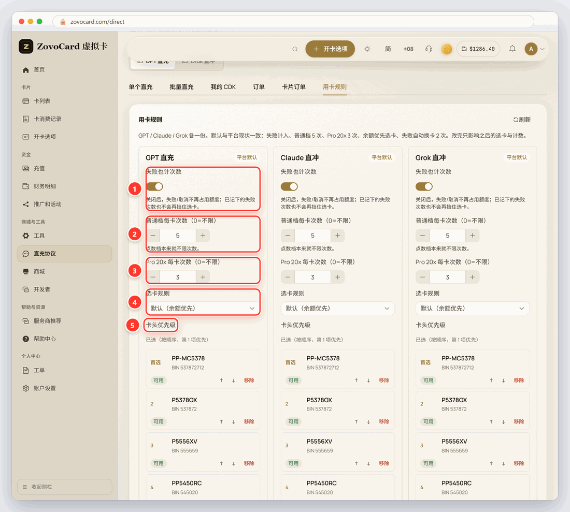Move PP-MC5378 down in Grok 直冲 list

504,380
